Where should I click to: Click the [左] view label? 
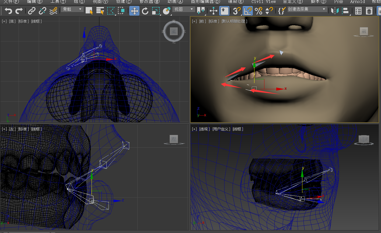click(12, 129)
